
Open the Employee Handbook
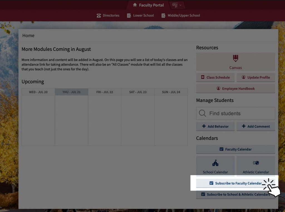pyautogui.click(x=235, y=89)
